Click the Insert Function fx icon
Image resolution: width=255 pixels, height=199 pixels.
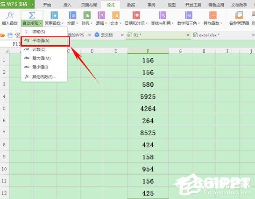click(x=10, y=15)
